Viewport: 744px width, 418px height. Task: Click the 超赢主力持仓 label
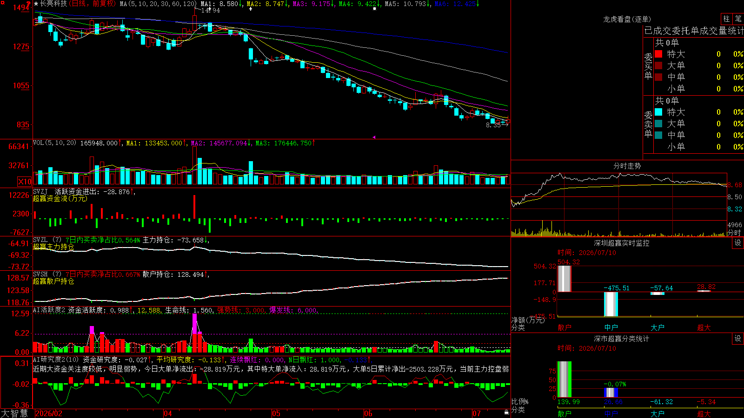[53, 247]
